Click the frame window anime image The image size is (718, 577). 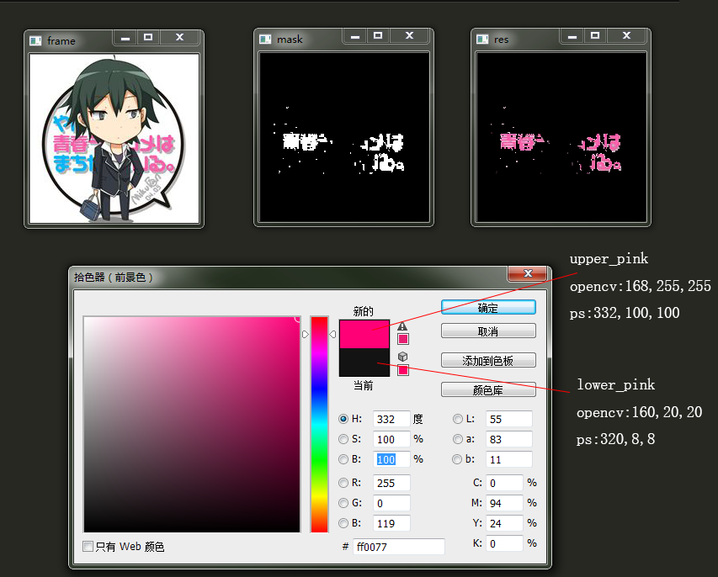[114, 138]
